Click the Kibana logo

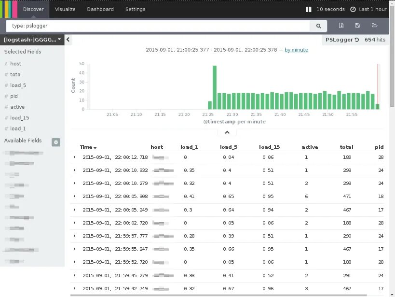[x=9, y=9]
